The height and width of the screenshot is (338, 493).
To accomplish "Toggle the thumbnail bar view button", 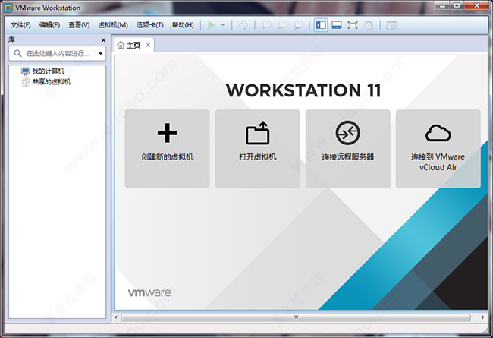I will 337,25.
